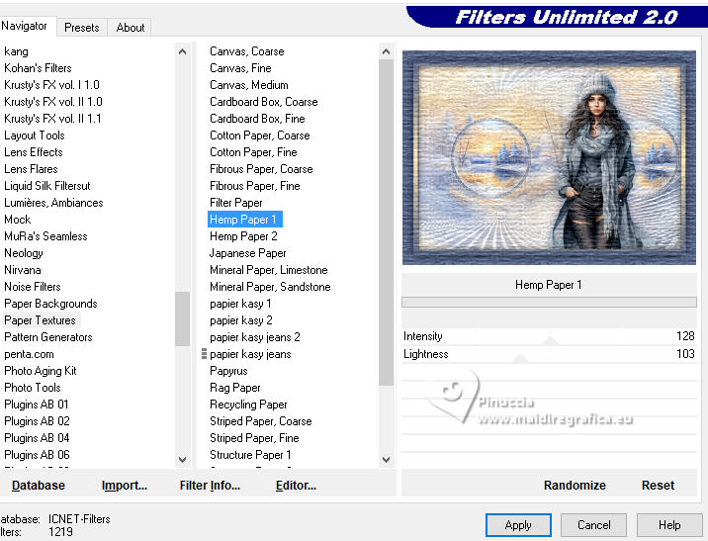The height and width of the screenshot is (541, 708).
Task: Select Krusty's FX vol. II 1.1
Action: coord(52,119)
